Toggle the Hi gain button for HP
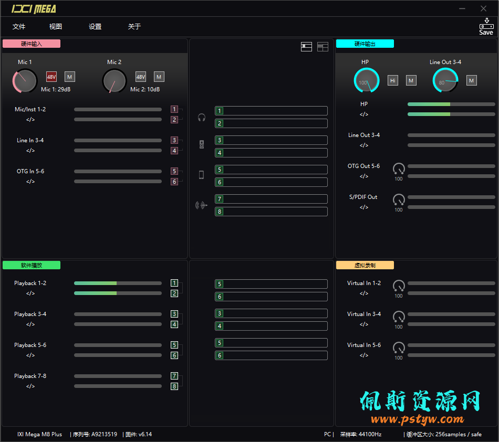The height and width of the screenshot is (442, 499). click(x=393, y=80)
